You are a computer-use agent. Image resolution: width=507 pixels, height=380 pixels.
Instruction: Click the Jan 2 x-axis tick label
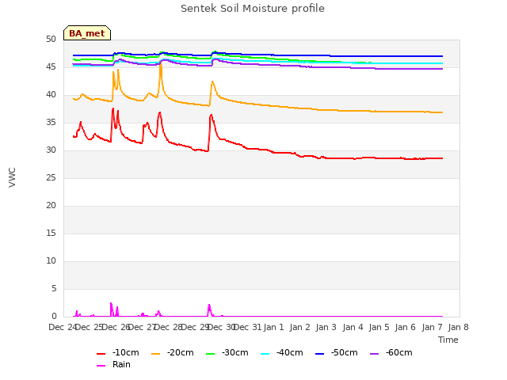(x=299, y=327)
